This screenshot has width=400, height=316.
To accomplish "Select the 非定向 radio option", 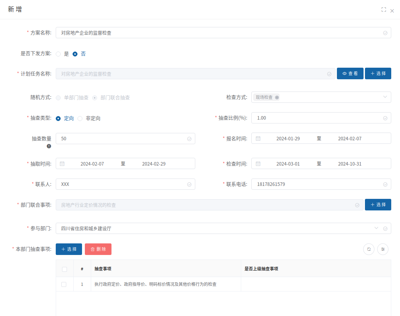I will click(x=80, y=119).
